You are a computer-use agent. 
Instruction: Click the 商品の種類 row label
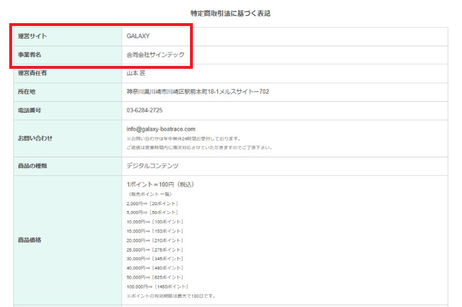point(32,166)
